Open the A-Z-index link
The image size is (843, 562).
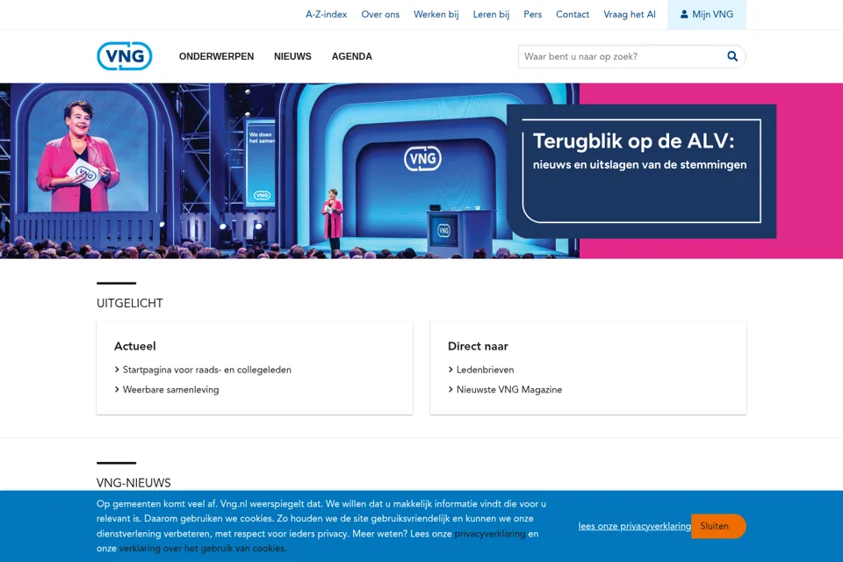point(327,15)
